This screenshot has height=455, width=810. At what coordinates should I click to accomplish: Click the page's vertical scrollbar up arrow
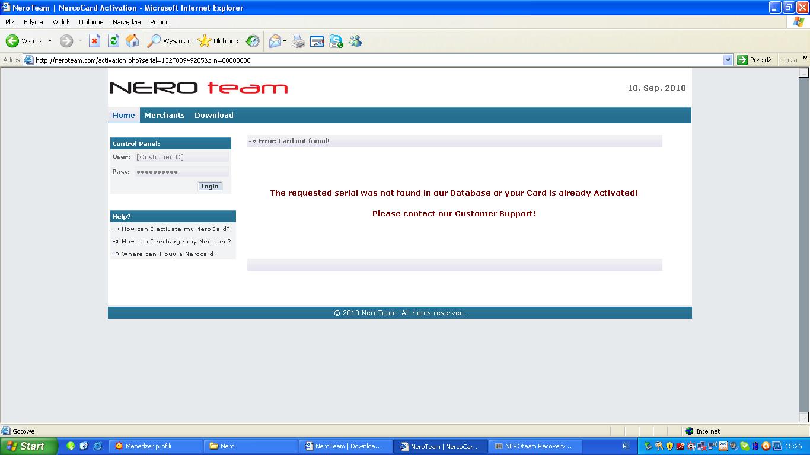803,73
